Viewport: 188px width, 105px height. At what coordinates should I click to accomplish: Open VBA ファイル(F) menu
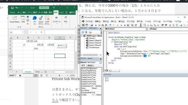point(89,21)
